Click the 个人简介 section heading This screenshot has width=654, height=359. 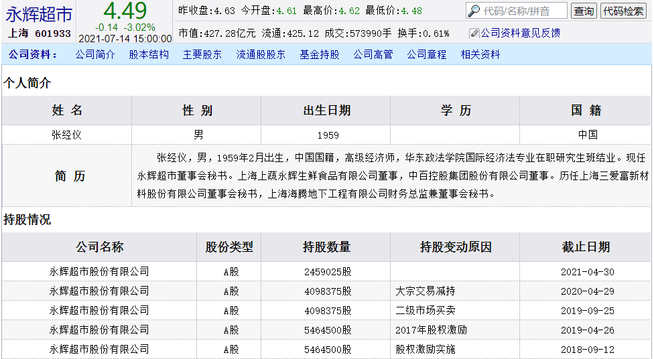point(27,83)
